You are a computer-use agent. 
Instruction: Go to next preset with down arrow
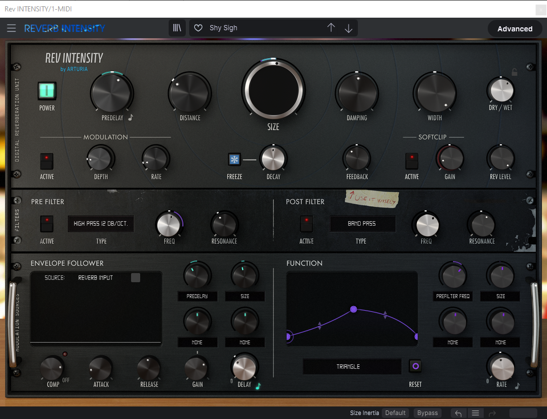pos(349,28)
